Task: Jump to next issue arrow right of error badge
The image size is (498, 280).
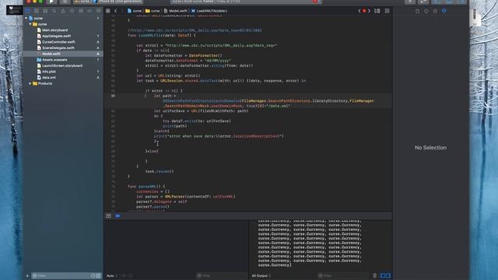Action: [369, 11]
